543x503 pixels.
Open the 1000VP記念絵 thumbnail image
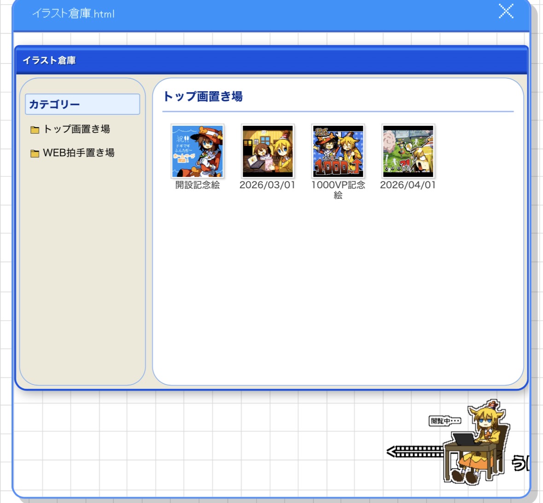[x=338, y=151]
